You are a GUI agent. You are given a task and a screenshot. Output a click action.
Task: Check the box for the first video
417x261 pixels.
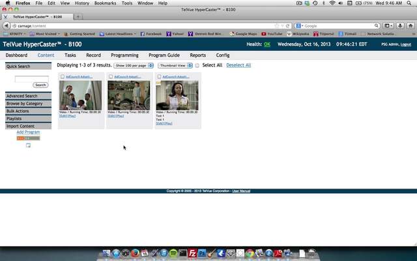point(63,76)
